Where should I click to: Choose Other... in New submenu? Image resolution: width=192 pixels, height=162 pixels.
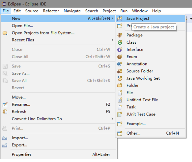(x=151, y=133)
